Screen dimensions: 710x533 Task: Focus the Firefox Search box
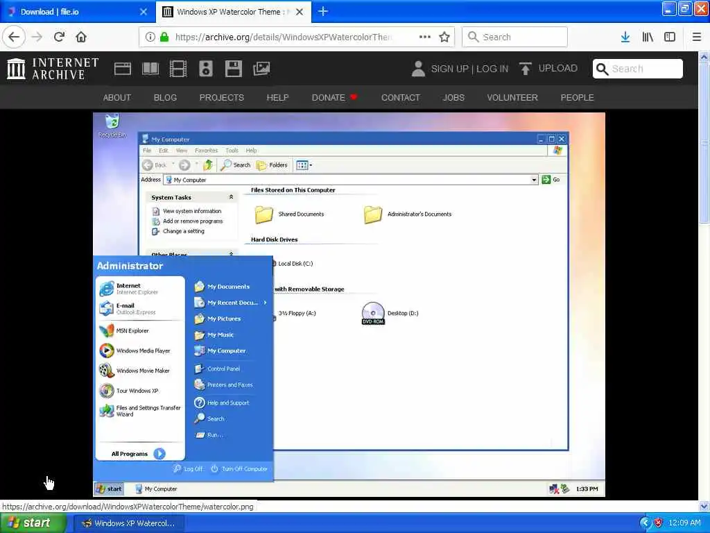click(x=515, y=37)
